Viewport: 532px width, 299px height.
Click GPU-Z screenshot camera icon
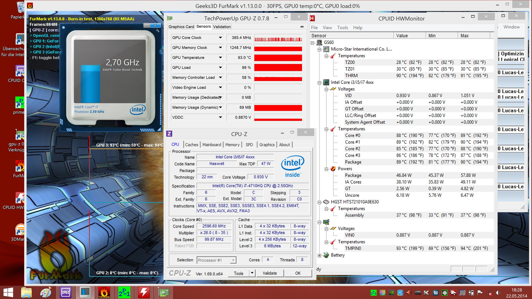302,27
